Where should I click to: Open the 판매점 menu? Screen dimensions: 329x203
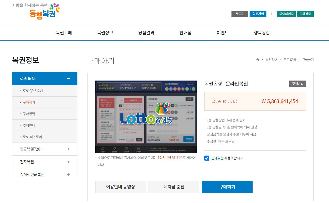pos(185,33)
